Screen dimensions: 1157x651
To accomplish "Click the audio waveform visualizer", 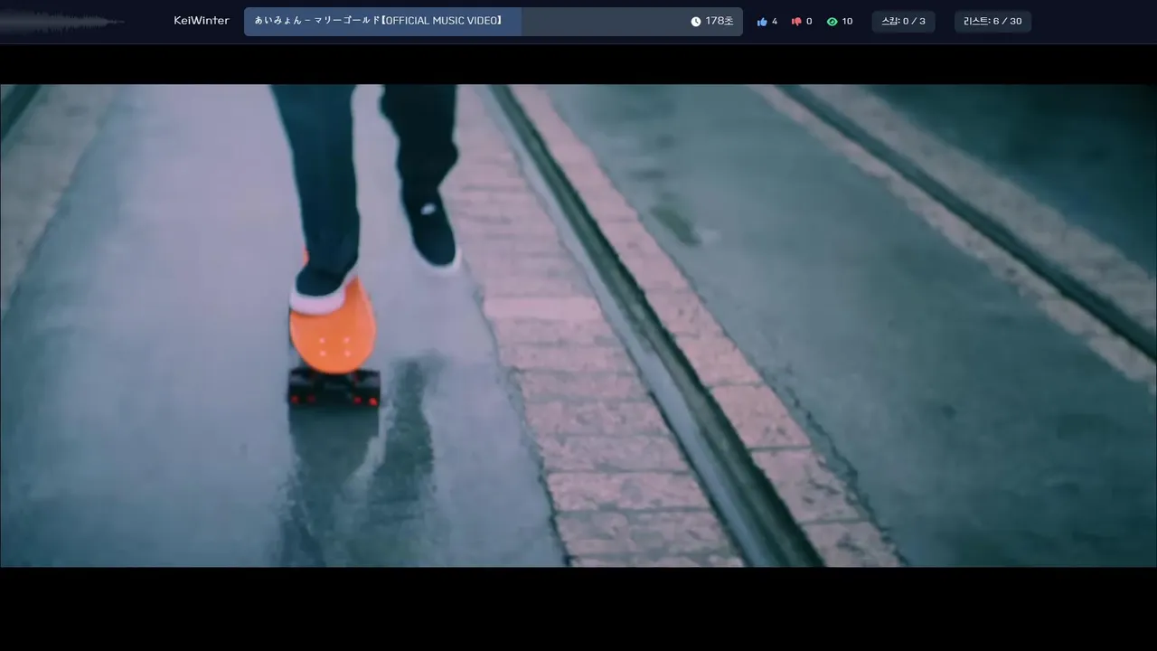I will point(61,22).
